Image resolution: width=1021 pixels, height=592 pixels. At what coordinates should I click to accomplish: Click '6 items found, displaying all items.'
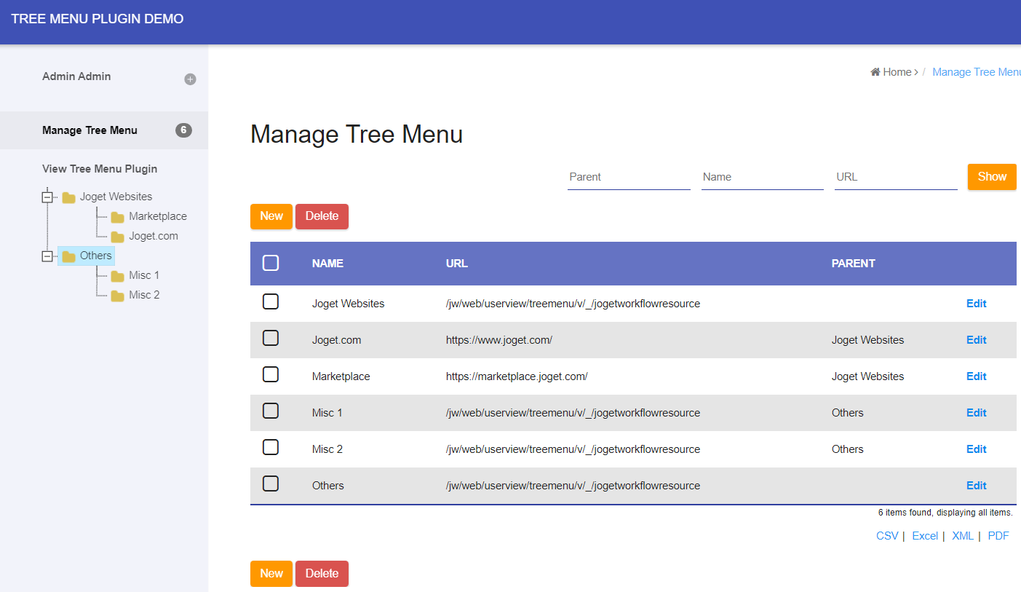(945, 513)
